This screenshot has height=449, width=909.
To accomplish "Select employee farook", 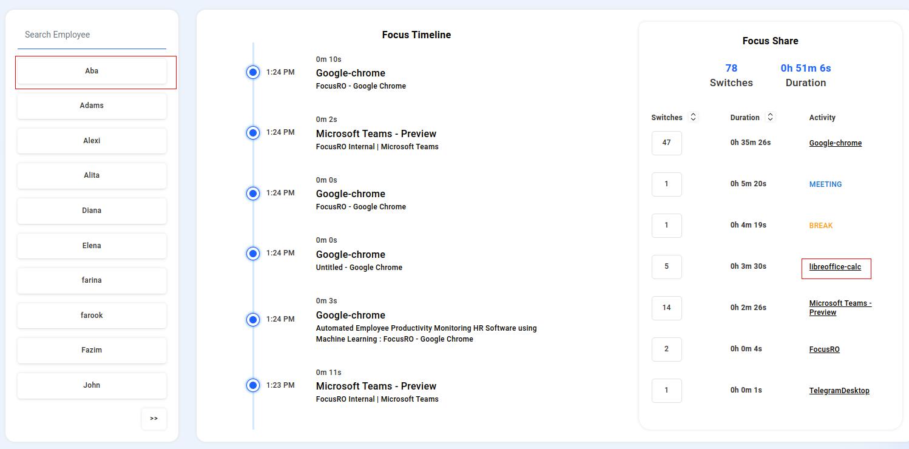I will [x=92, y=315].
